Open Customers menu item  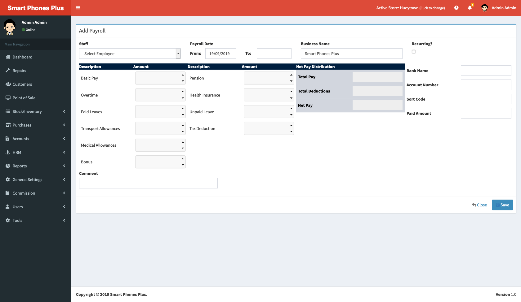[36, 84]
